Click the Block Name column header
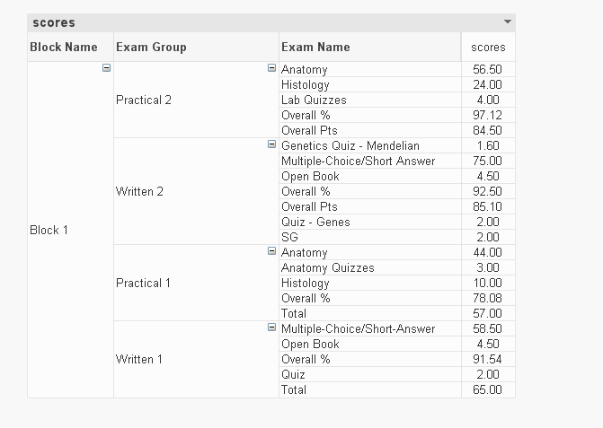The width and height of the screenshot is (603, 428). click(x=64, y=47)
